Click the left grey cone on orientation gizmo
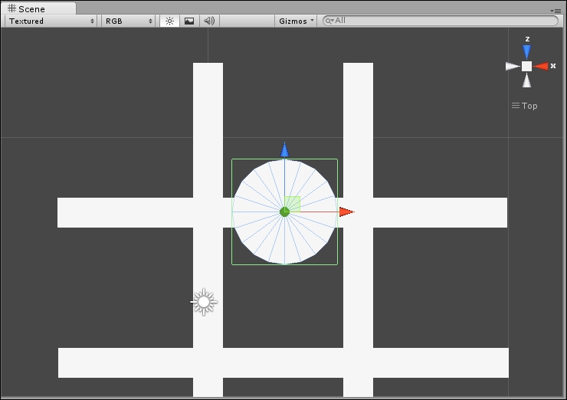 (x=513, y=66)
